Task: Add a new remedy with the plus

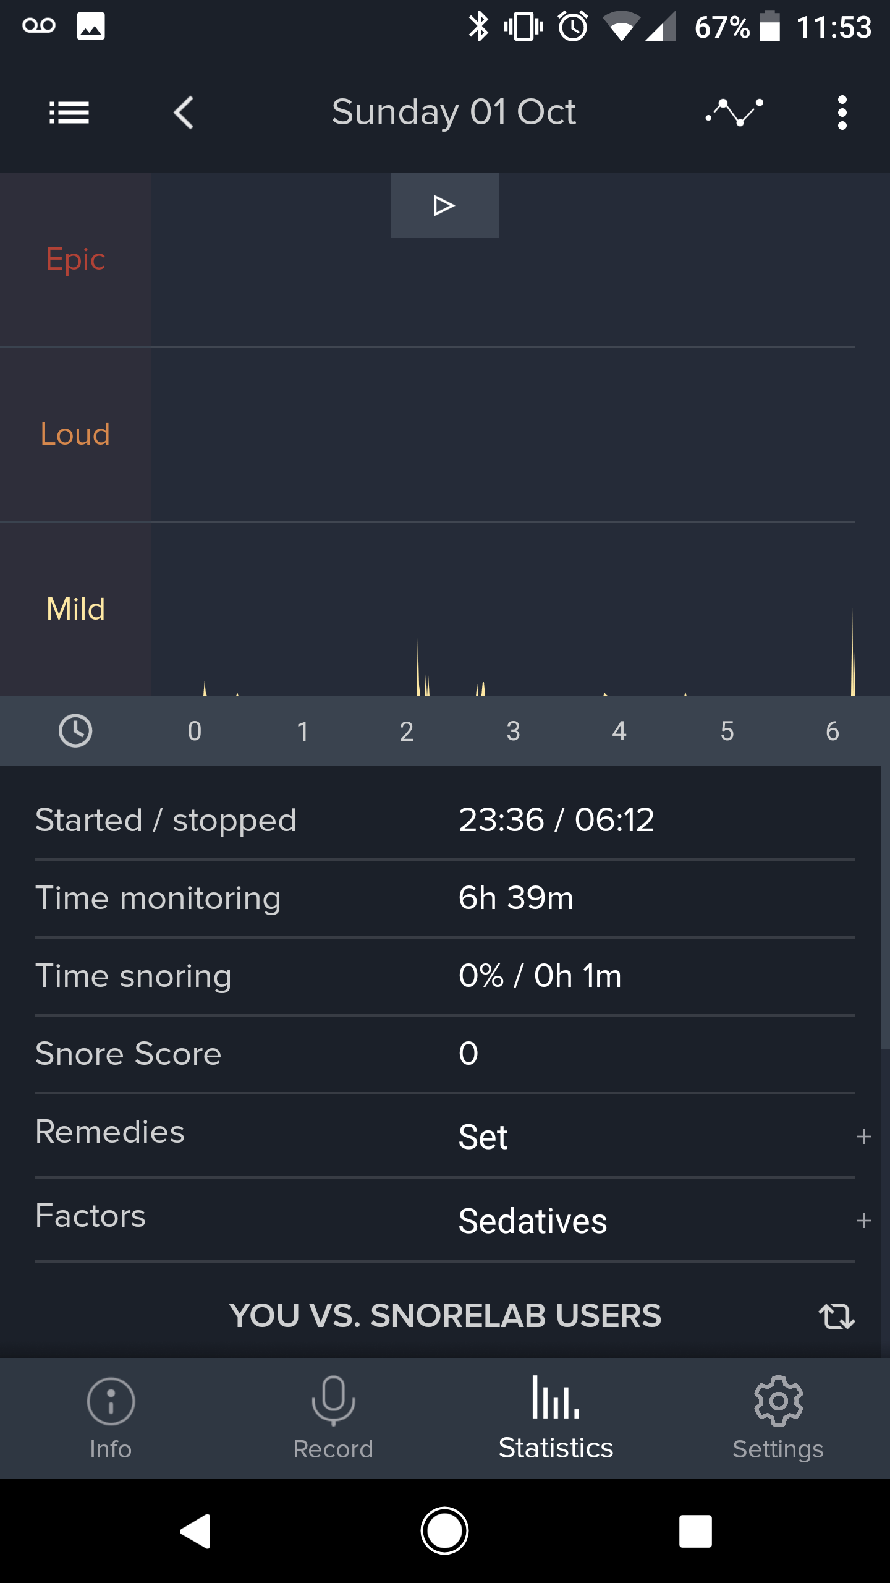Action: coord(864,1137)
